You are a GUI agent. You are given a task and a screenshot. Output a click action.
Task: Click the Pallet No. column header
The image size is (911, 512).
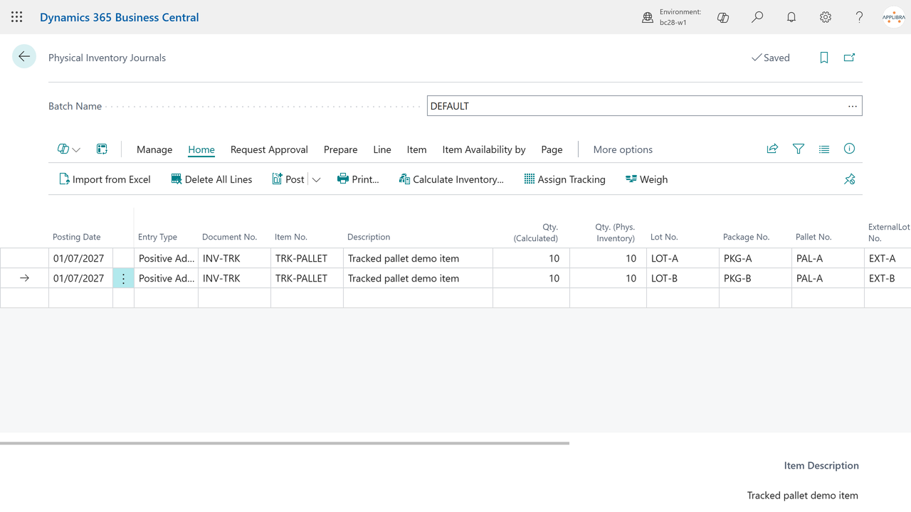click(813, 237)
